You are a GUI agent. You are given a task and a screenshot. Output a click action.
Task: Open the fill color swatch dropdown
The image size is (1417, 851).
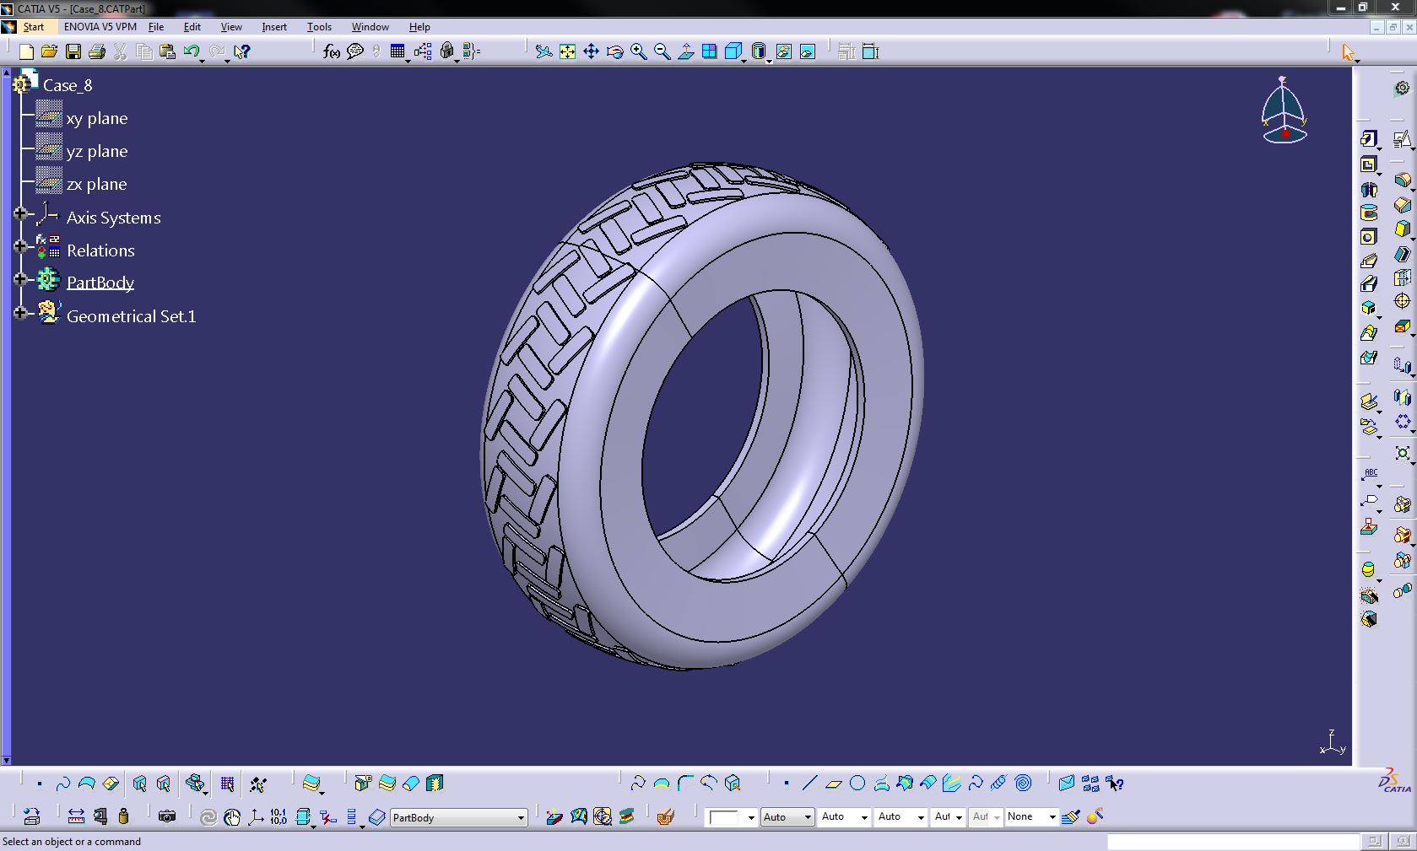[750, 817]
